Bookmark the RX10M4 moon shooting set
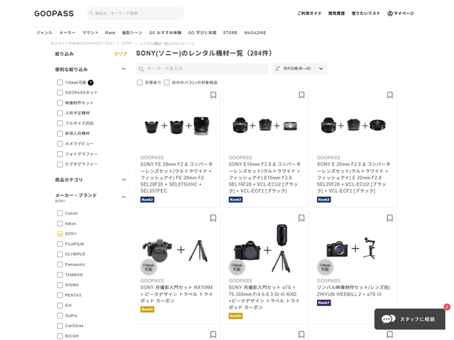The width and height of the screenshot is (454, 340). pos(213,218)
